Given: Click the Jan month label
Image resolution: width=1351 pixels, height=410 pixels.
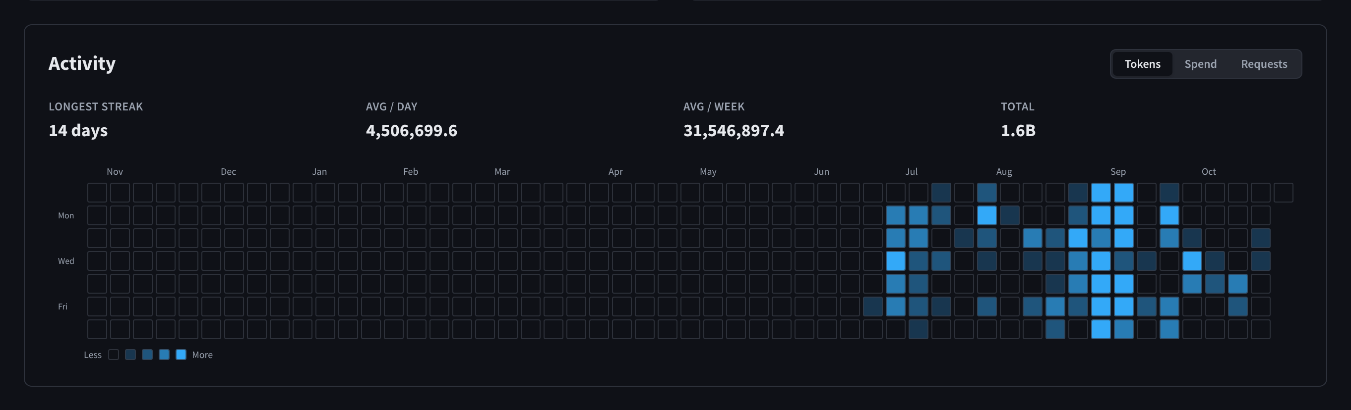Looking at the screenshot, I should pos(319,172).
